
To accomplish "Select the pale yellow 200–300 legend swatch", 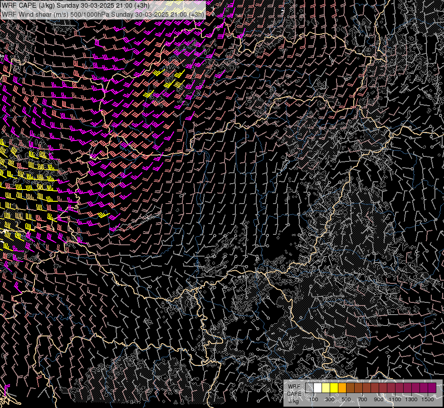I will click(x=326, y=388).
